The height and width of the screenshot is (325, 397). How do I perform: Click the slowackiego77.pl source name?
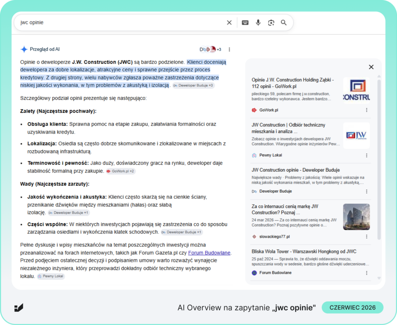(274, 237)
